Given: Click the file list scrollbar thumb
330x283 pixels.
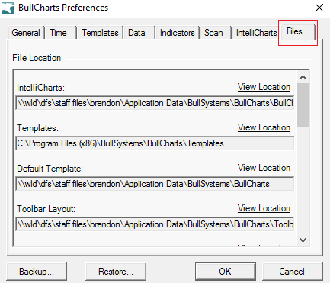Looking at the screenshot, I should point(303,105).
